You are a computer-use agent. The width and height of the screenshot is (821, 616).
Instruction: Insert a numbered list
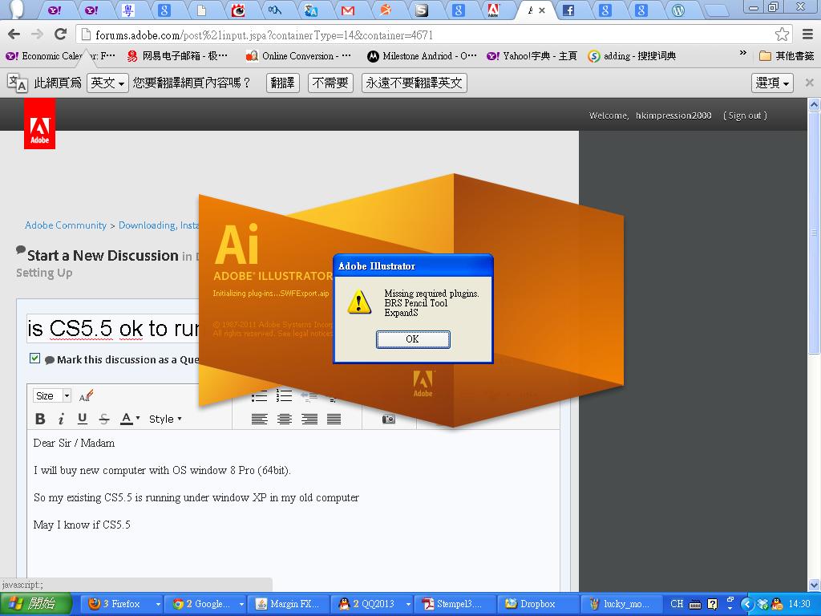click(x=282, y=395)
